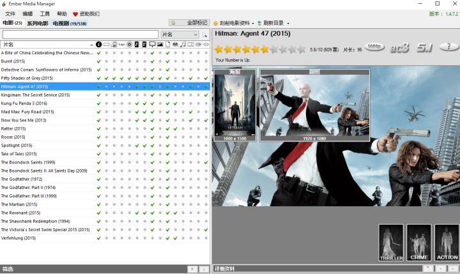Click the 刮削电影资料 button
This screenshot has height=274, width=460.
pyautogui.click(x=232, y=23)
